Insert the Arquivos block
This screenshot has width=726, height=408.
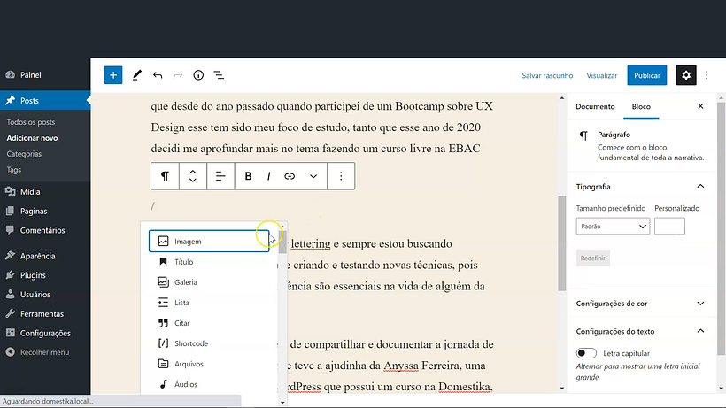209,364
